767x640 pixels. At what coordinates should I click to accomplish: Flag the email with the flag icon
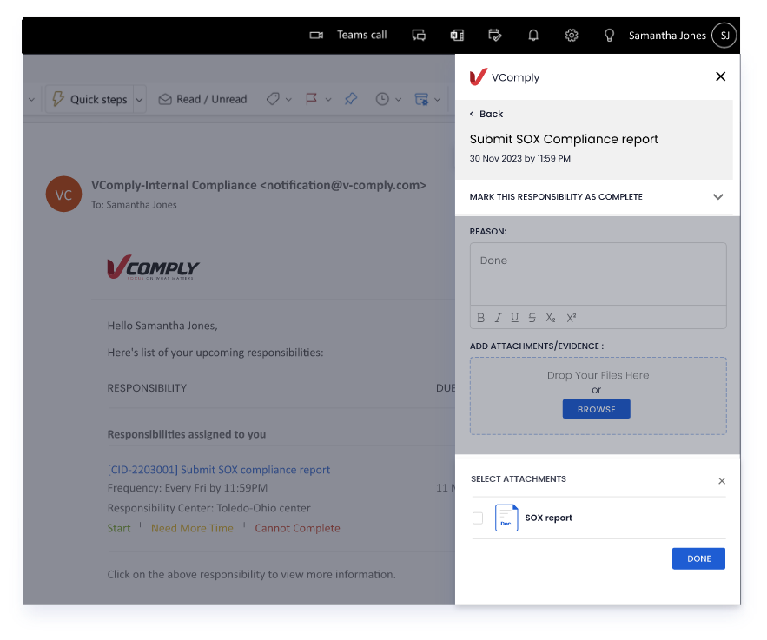click(311, 99)
